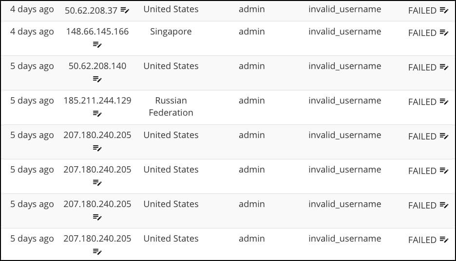Screen dimensions: 456x261
Task: Select the Russian Federation country cell
Action: [x=171, y=106]
